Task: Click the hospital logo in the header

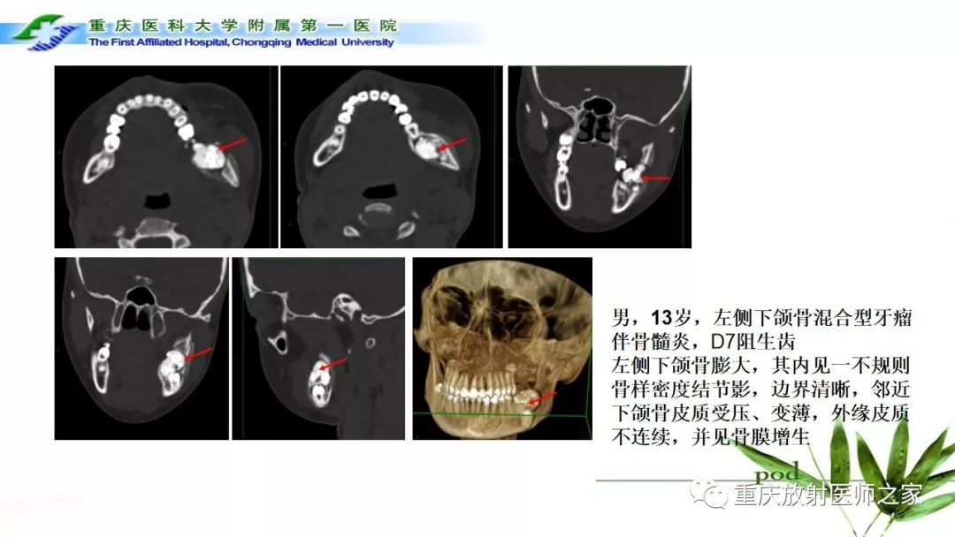Action: pyautogui.click(x=44, y=32)
